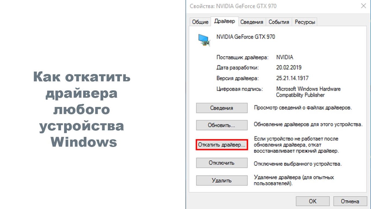Click the Отмена button

[350, 201]
